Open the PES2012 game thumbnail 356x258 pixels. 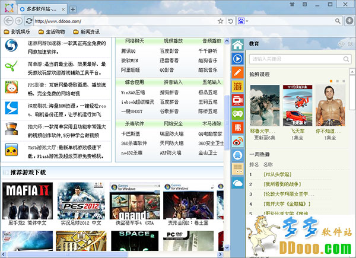point(81,201)
